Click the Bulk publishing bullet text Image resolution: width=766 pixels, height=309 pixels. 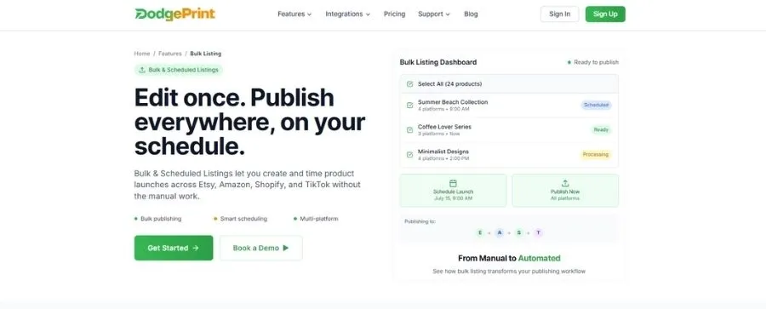[x=161, y=219]
